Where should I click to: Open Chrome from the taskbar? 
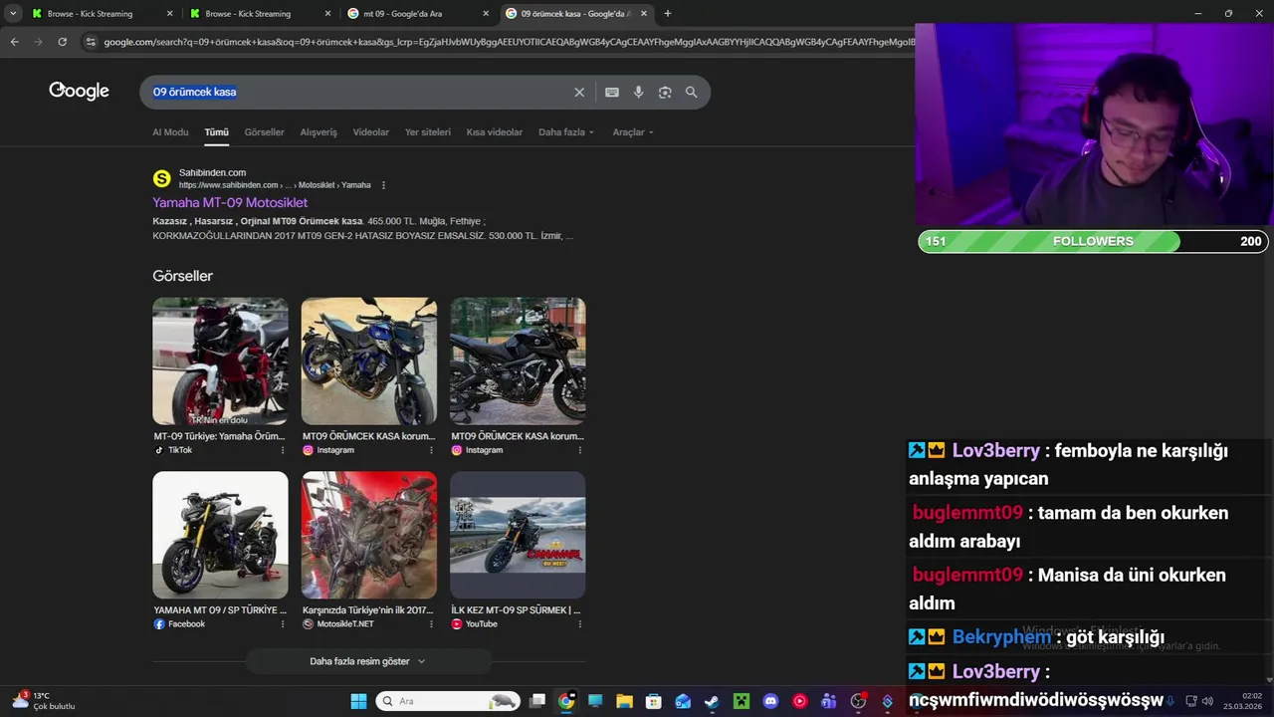566,701
